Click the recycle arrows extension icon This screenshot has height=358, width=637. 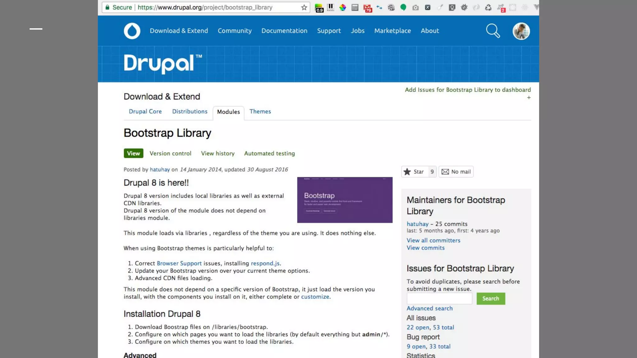[488, 7]
